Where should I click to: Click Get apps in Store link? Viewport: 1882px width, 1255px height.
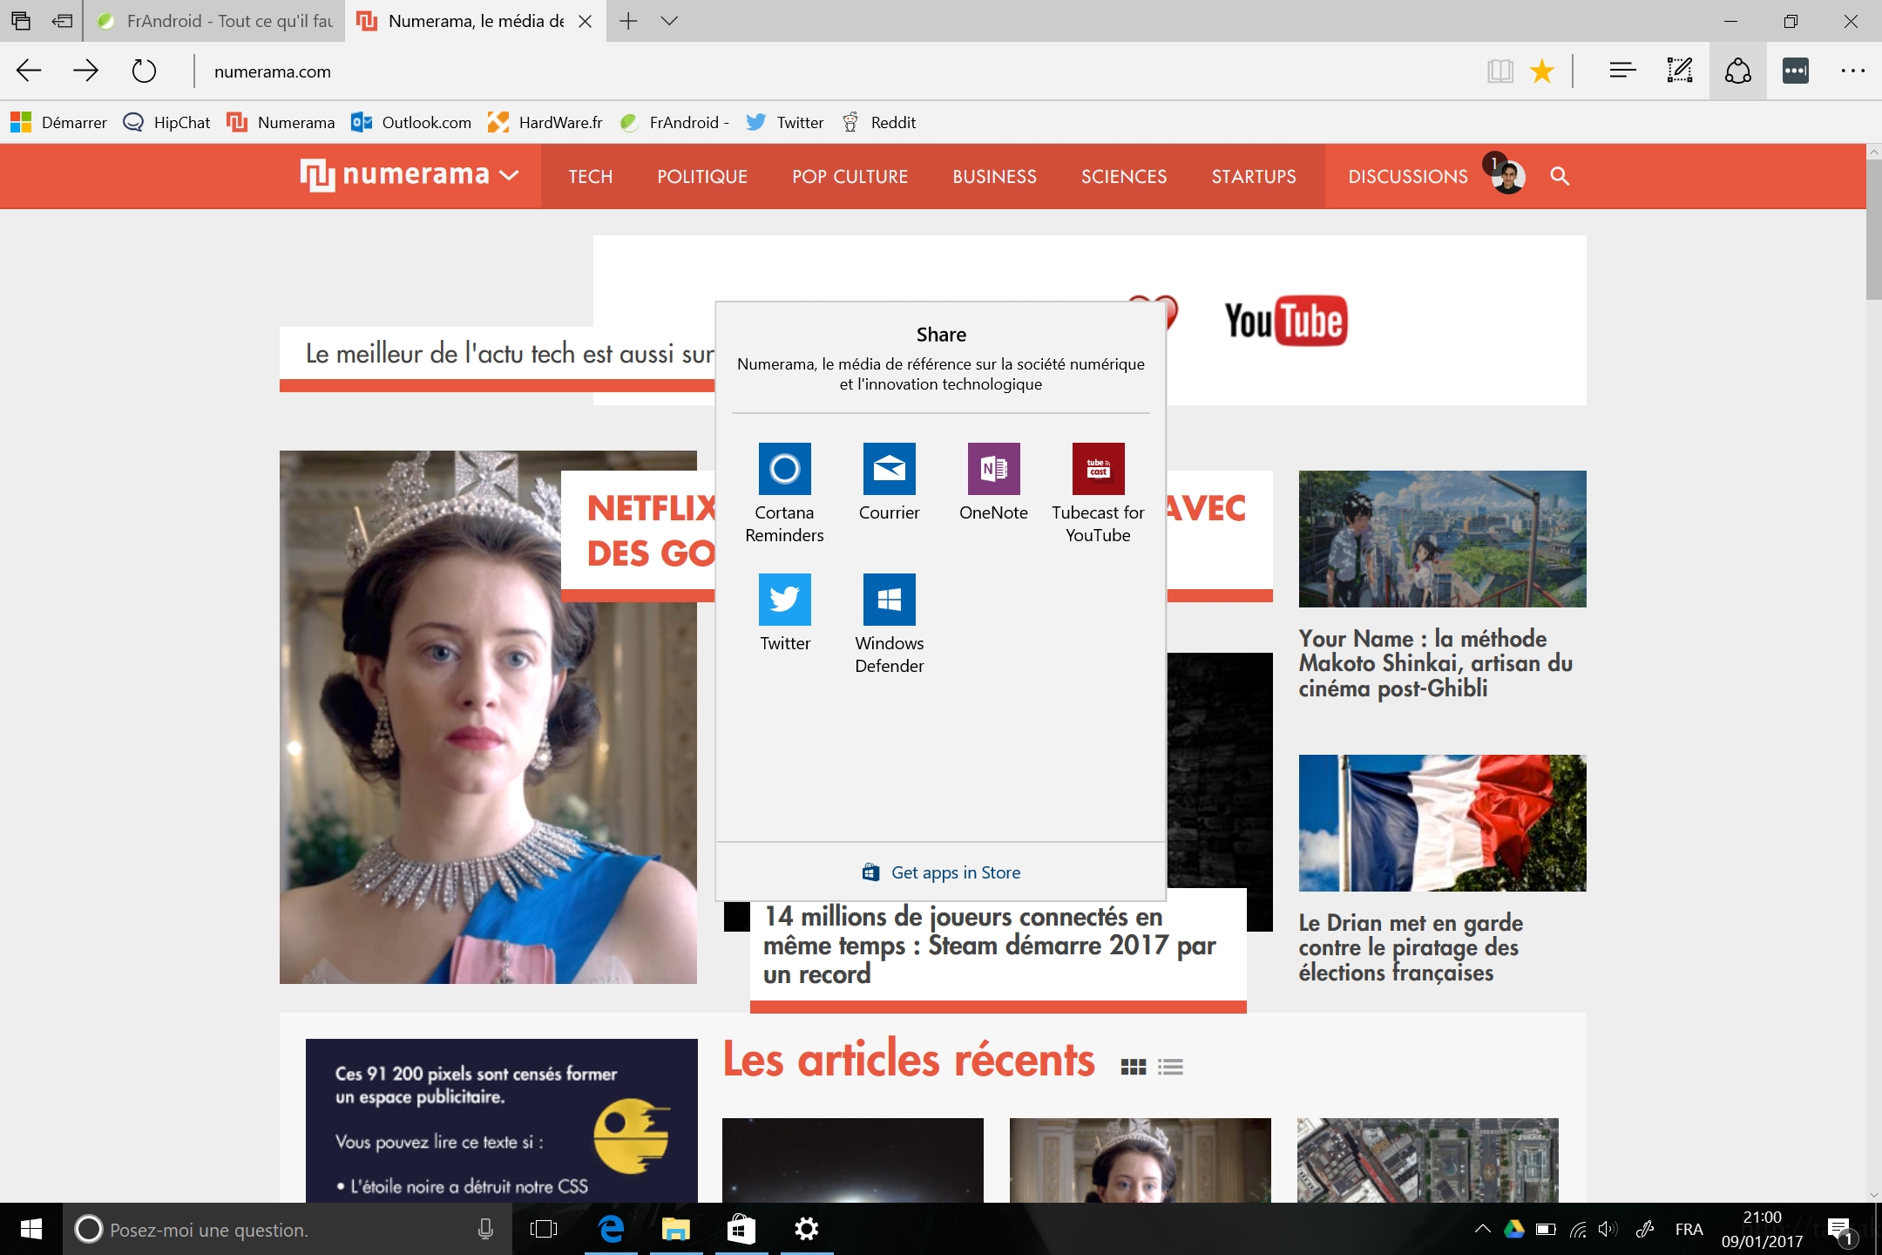point(941,872)
